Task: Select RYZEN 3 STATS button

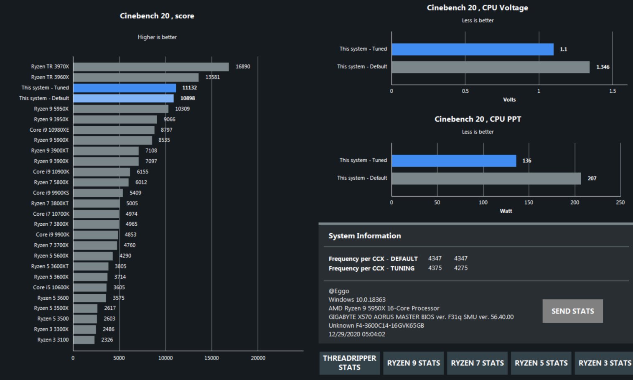Action: pyautogui.click(x=604, y=363)
